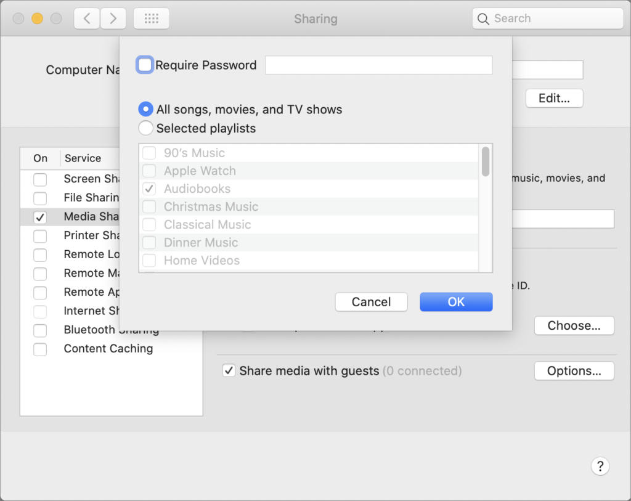
Task: Select the Selected playlists radio option
Action: pos(145,128)
